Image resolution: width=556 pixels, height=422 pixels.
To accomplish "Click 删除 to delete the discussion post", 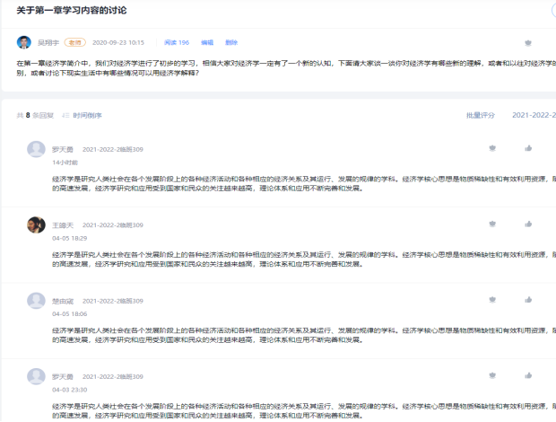I will (231, 42).
